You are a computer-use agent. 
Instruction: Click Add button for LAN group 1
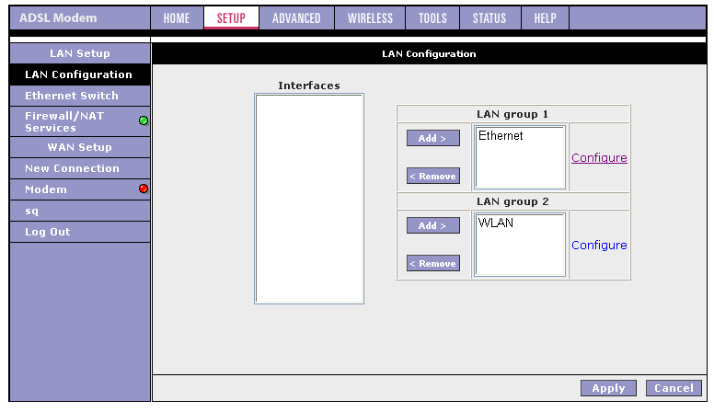click(432, 138)
